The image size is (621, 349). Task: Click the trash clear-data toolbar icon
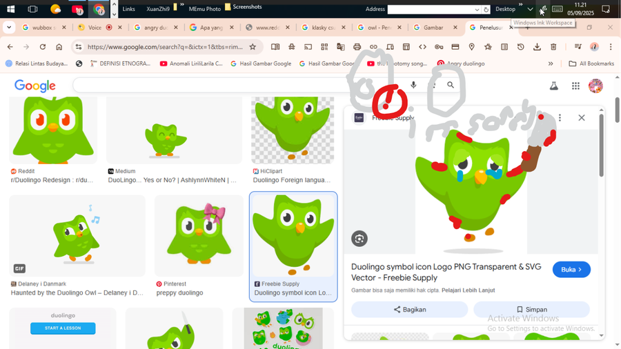[x=553, y=47]
